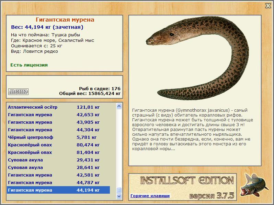Viewport: 274px width, 205px height.
Task: Select Суповая акула 28,641 кг row
Action: coord(58,167)
